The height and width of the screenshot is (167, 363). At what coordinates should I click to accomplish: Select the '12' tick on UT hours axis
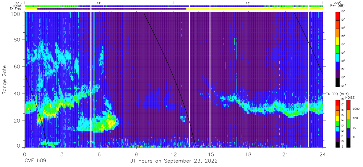coord(174,154)
